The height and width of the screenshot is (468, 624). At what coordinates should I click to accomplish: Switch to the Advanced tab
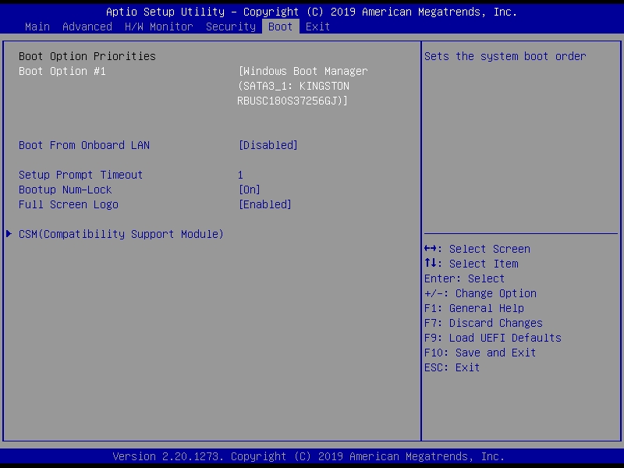pos(87,27)
